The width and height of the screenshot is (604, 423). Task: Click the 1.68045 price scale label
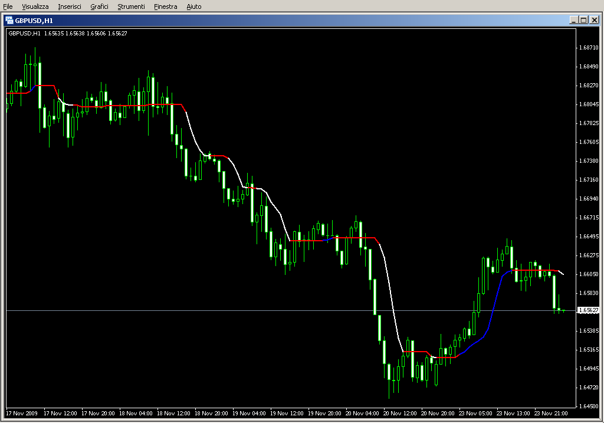pos(589,104)
